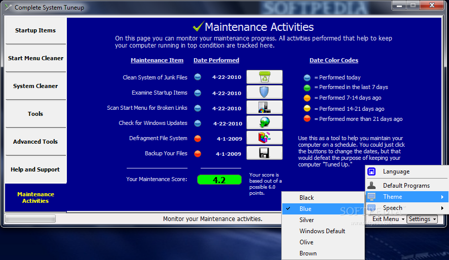Expand the Theme submenu arrow
Screen dimensions: 449x260
tap(442, 197)
